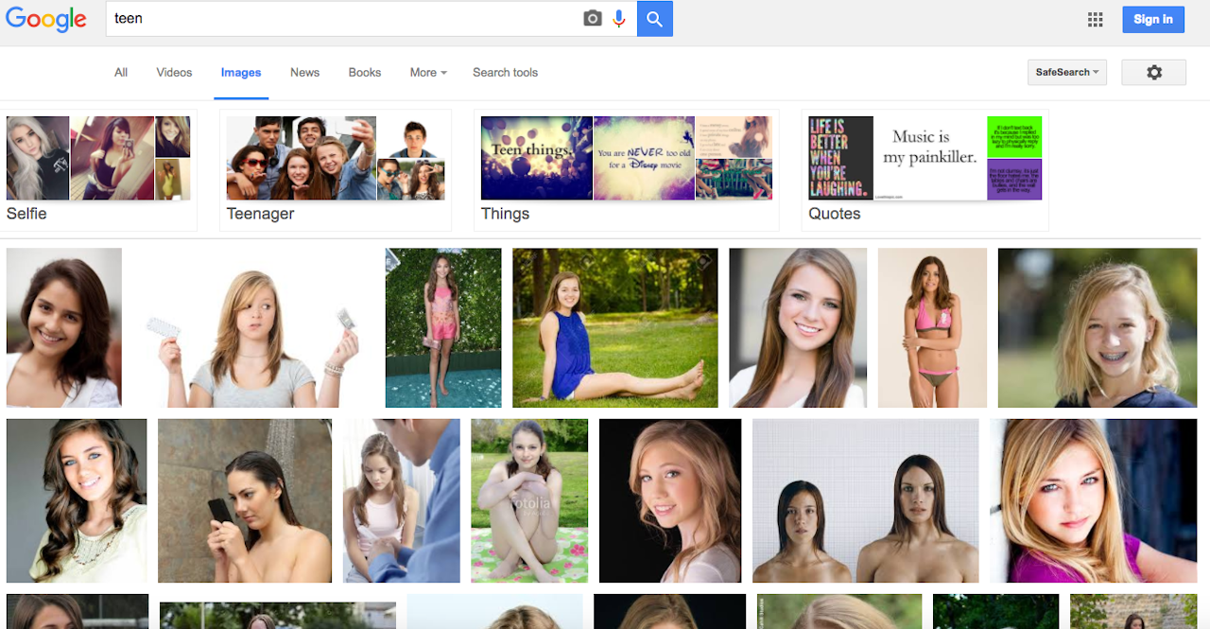Switch to the Videos tab

(x=173, y=72)
